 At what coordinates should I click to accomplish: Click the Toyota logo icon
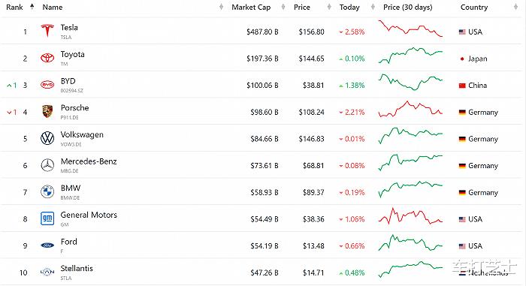47,58
